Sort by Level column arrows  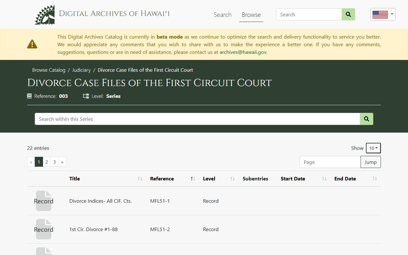[x=232, y=179]
